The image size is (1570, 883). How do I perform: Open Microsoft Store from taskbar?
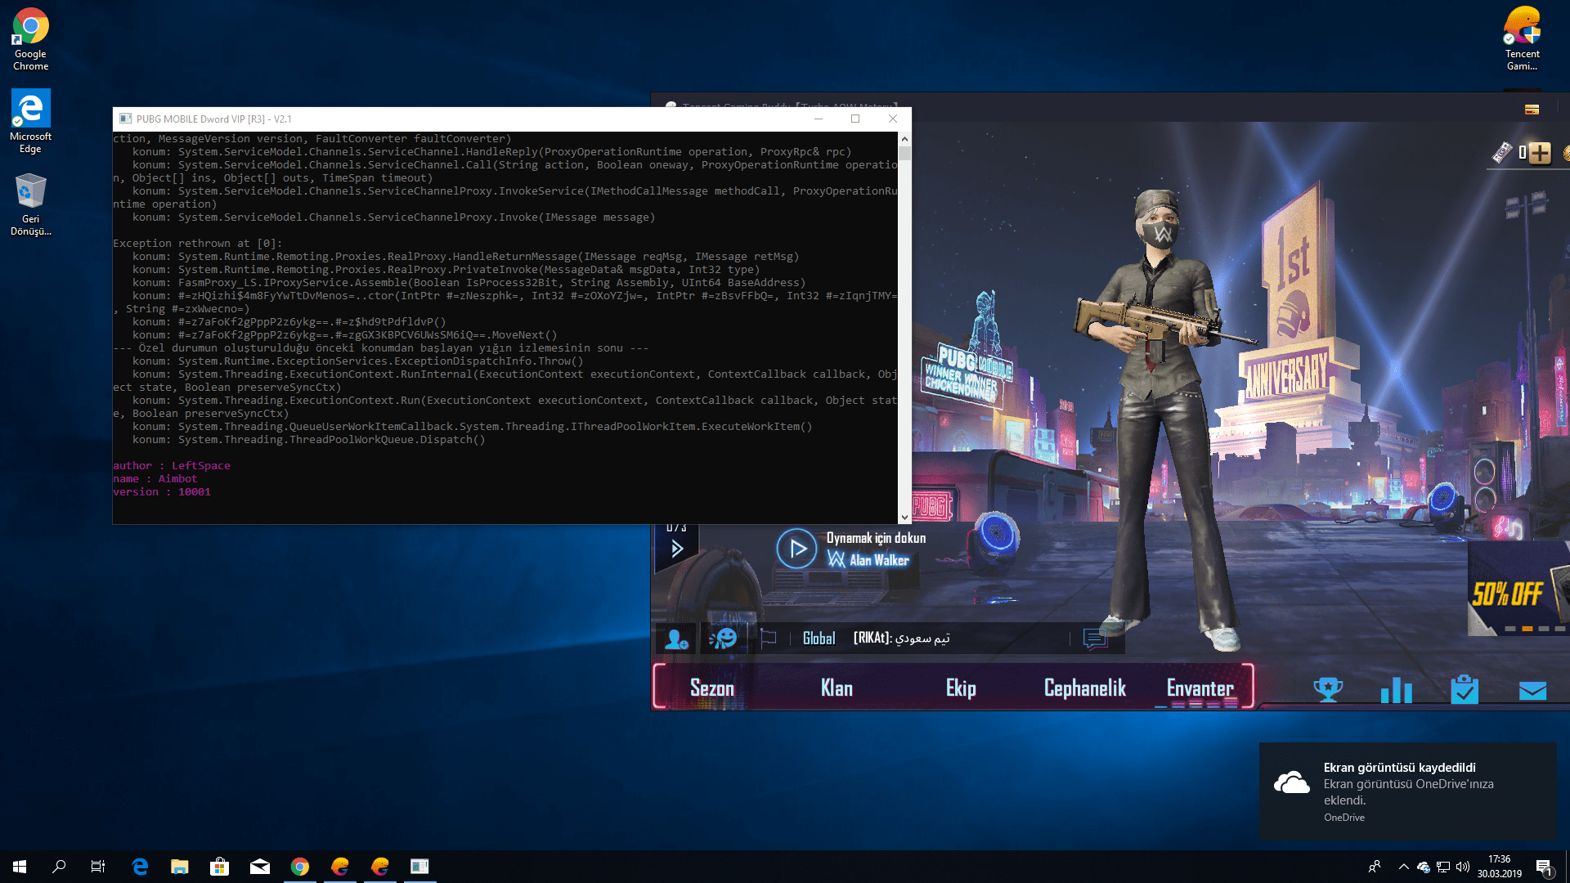tap(220, 867)
